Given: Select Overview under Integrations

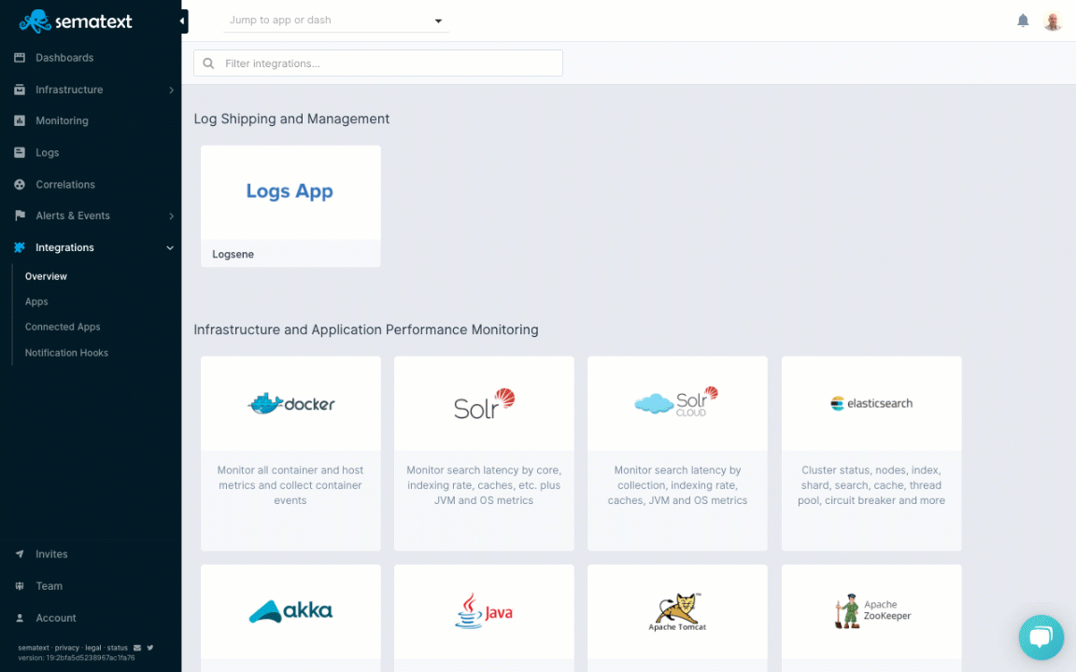Looking at the screenshot, I should pyautogui.click(x=46, y=276).
